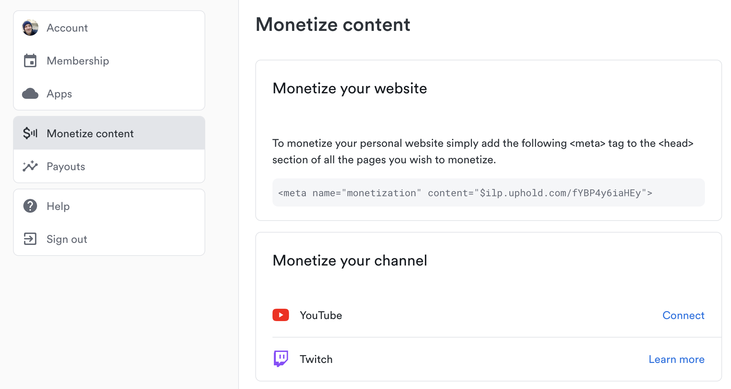Open Twitch Learn more link
This screenshot has height=389, width=731.
[x=676, y=359]
